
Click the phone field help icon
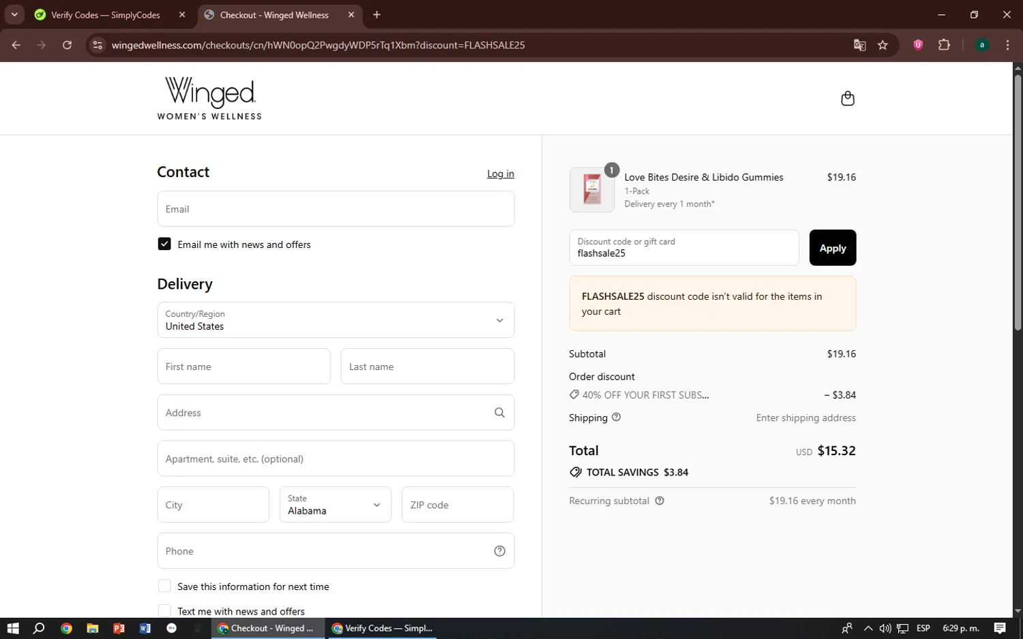coord(499,551)
